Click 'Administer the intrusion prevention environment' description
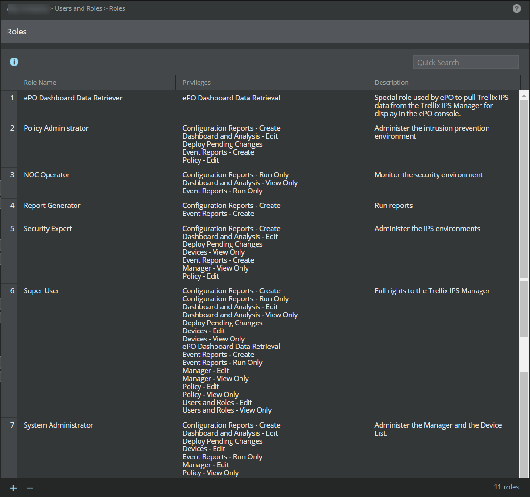Screen dimensions: 530x497 [x=432, y=132]
